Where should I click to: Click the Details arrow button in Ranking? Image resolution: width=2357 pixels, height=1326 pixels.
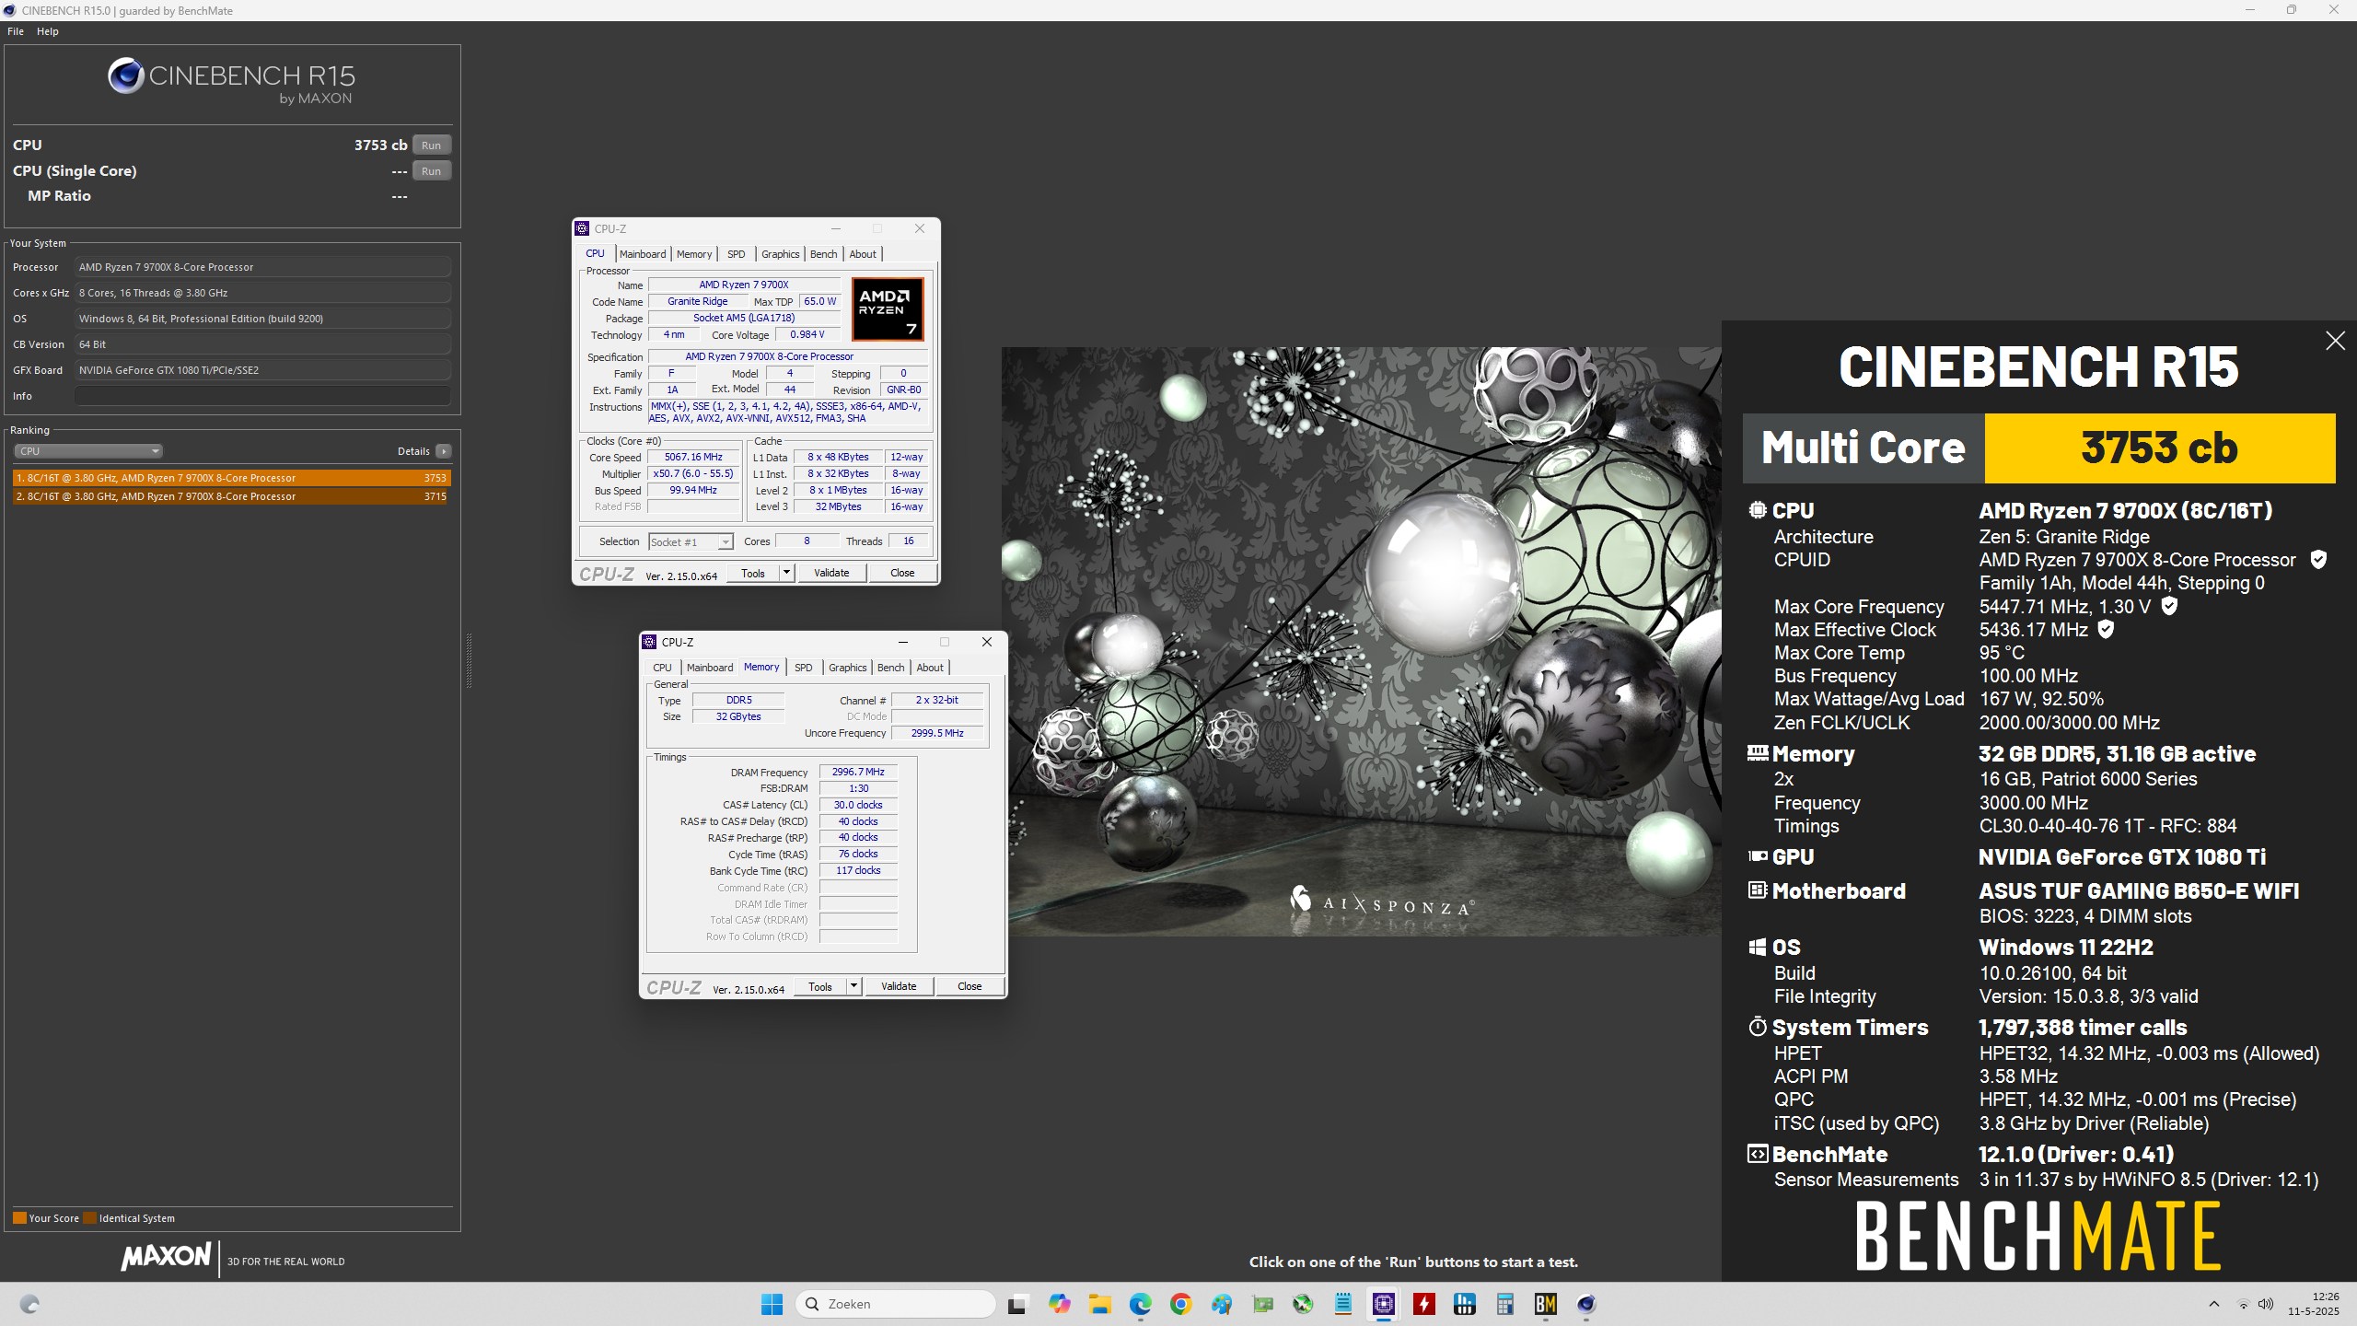(444, 451)
